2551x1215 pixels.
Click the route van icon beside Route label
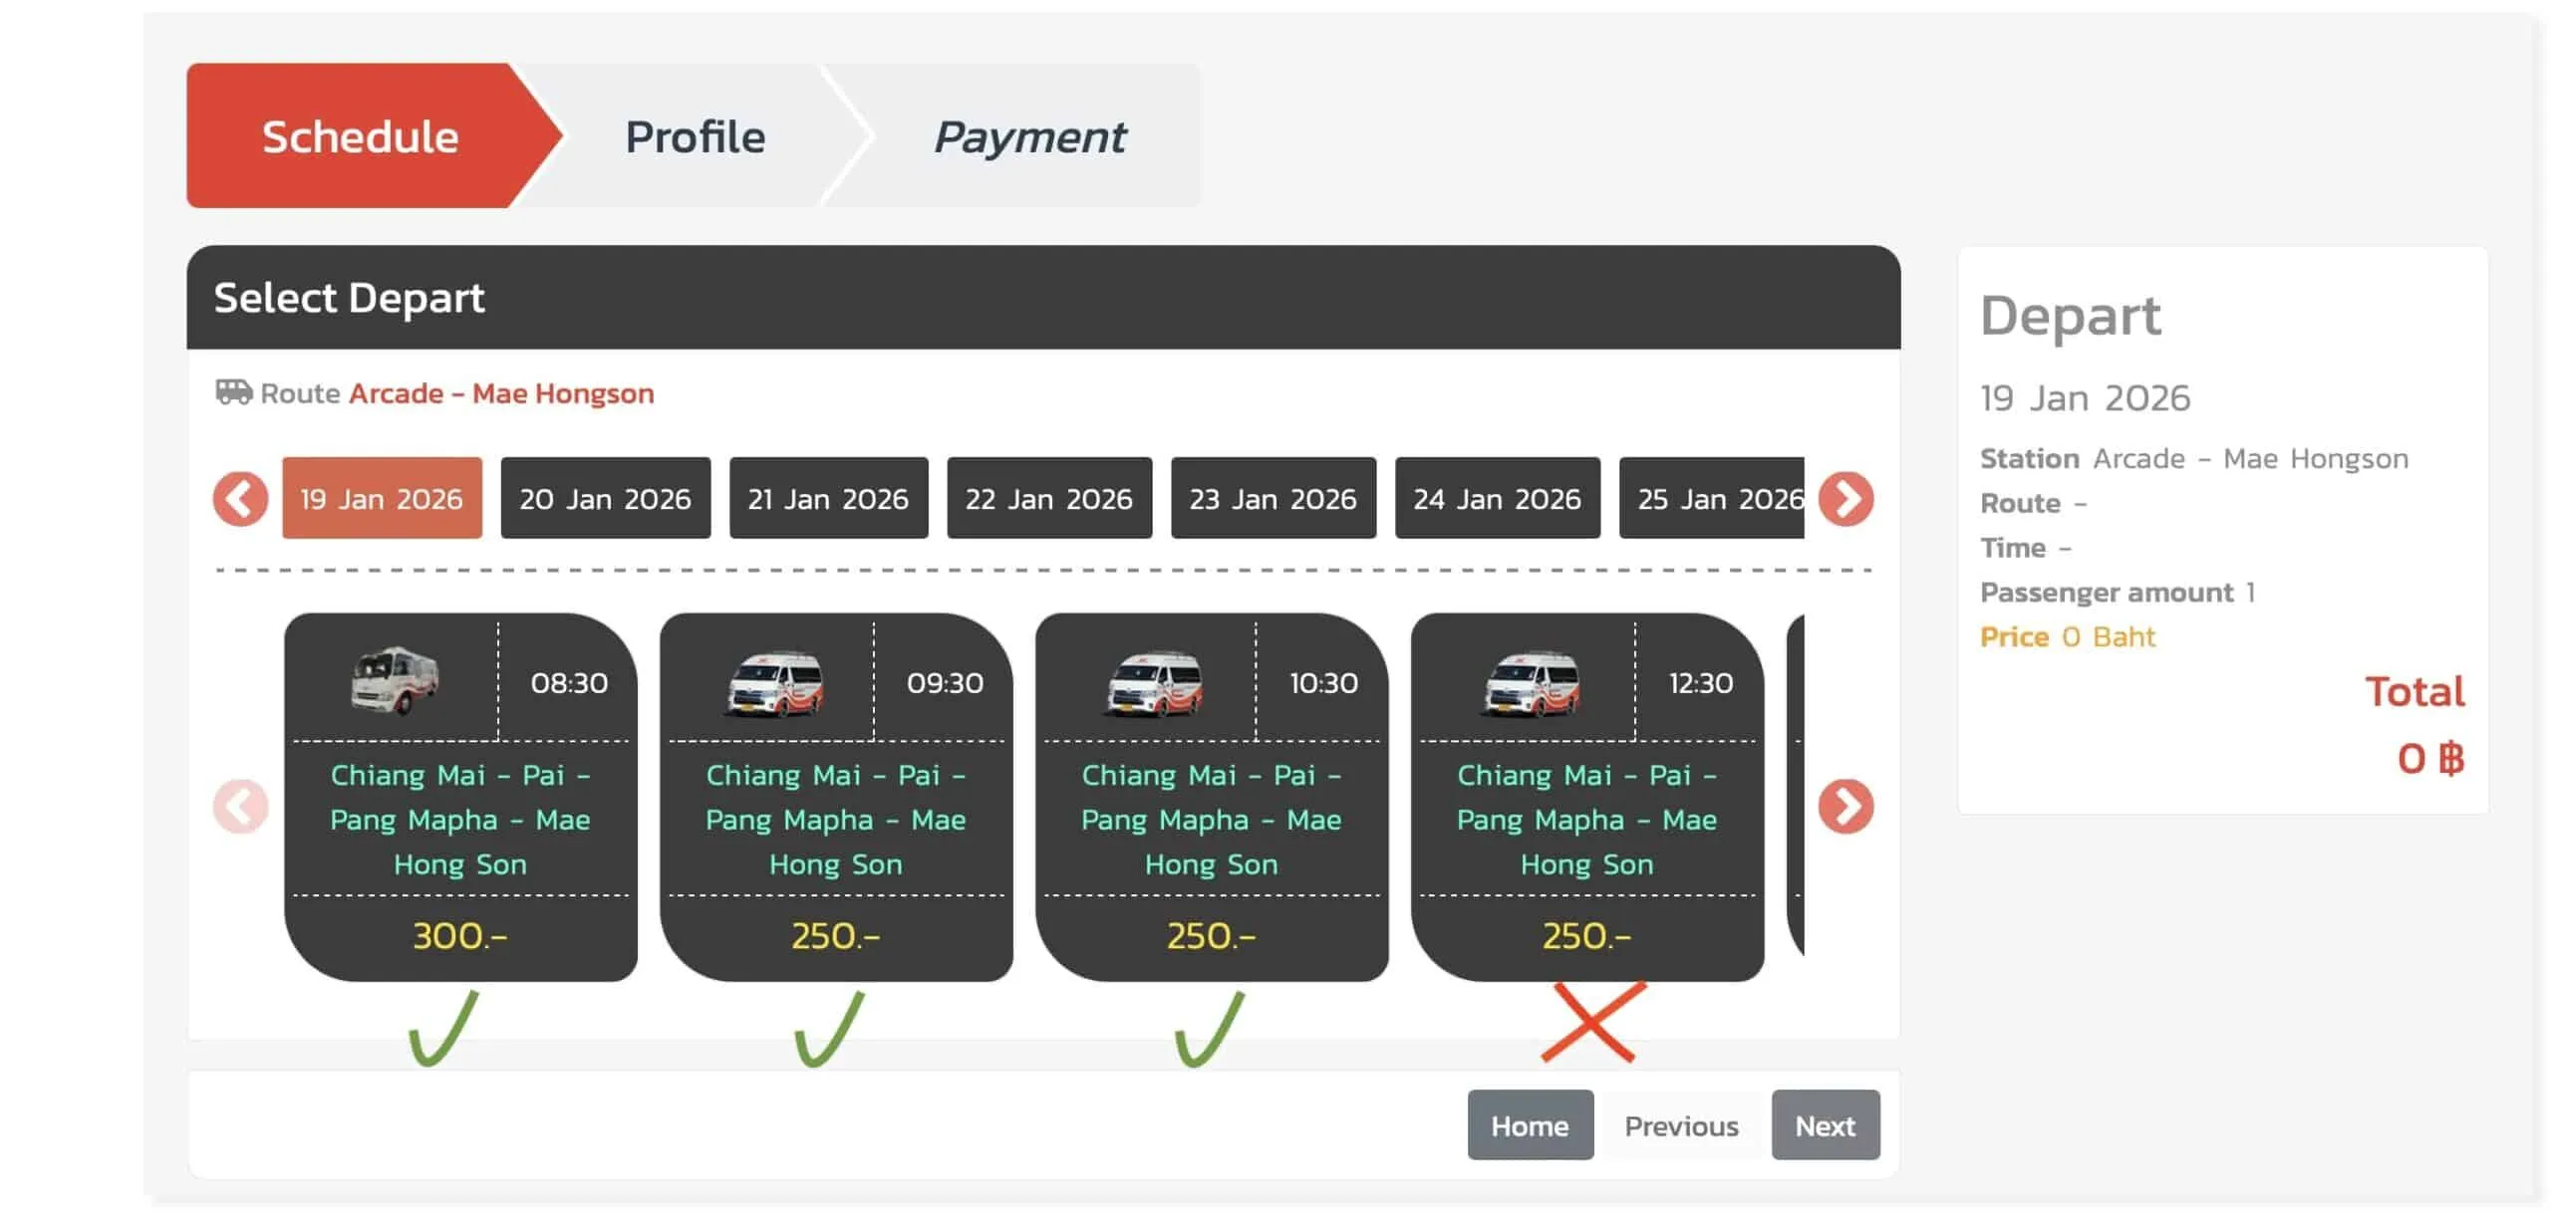(x=233, y=391)
